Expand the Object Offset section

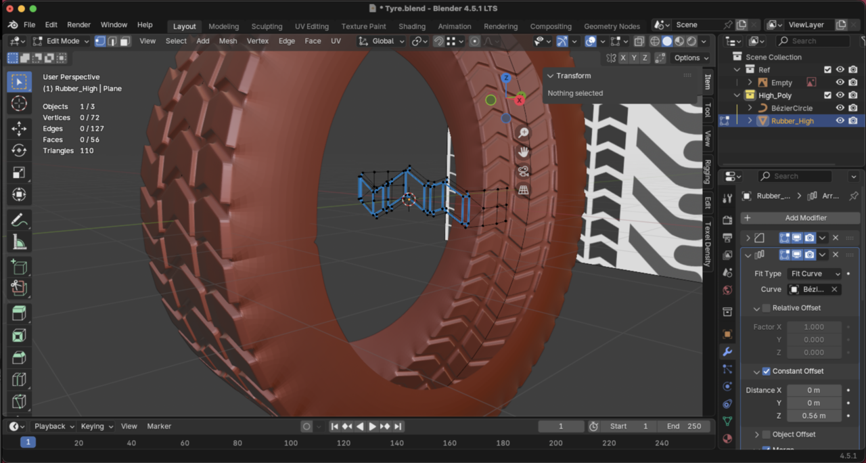[x=757, y=435]
